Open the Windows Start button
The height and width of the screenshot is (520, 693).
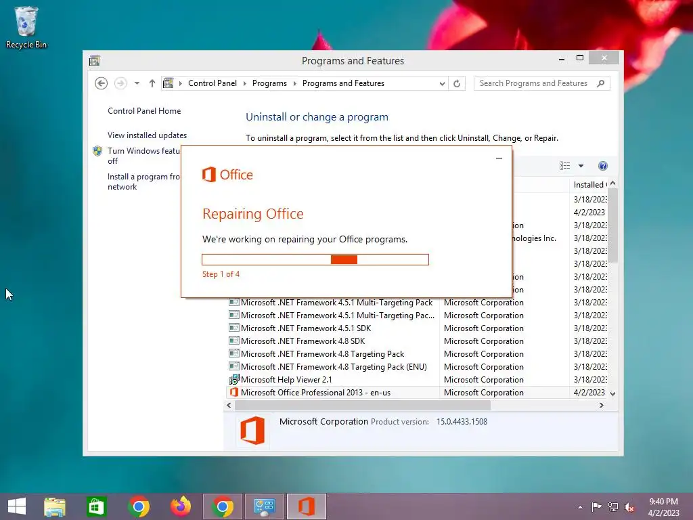[x=17, y=506]
